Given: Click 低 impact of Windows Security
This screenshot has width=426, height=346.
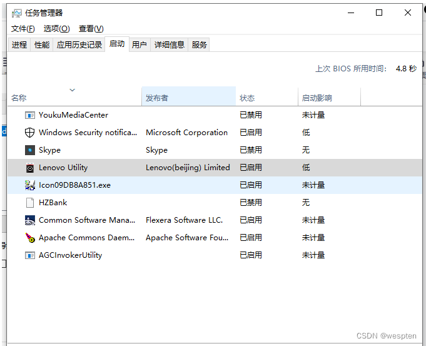Looking at the screenshot, I should (306, 133).
